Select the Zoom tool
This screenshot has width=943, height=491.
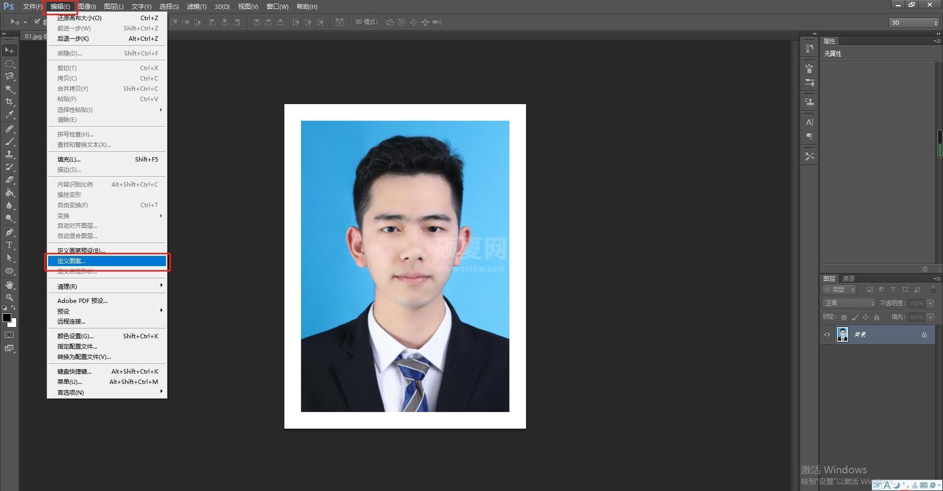click(x=9, y=298)
